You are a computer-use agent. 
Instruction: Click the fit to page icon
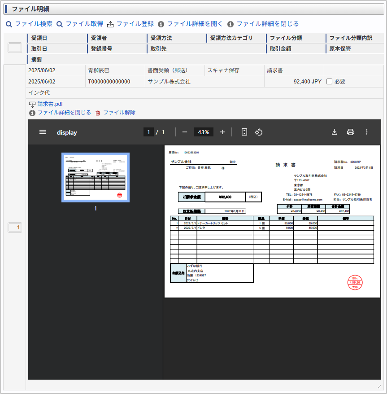pyautogui.click(x=244, y=132)
